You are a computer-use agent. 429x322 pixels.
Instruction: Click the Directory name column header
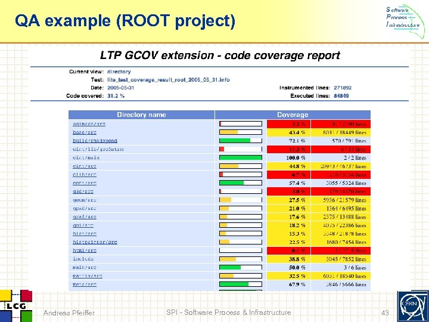(141, 114)
